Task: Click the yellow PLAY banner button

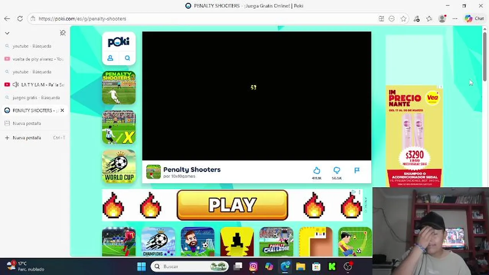Action: (x=232, y=205)
